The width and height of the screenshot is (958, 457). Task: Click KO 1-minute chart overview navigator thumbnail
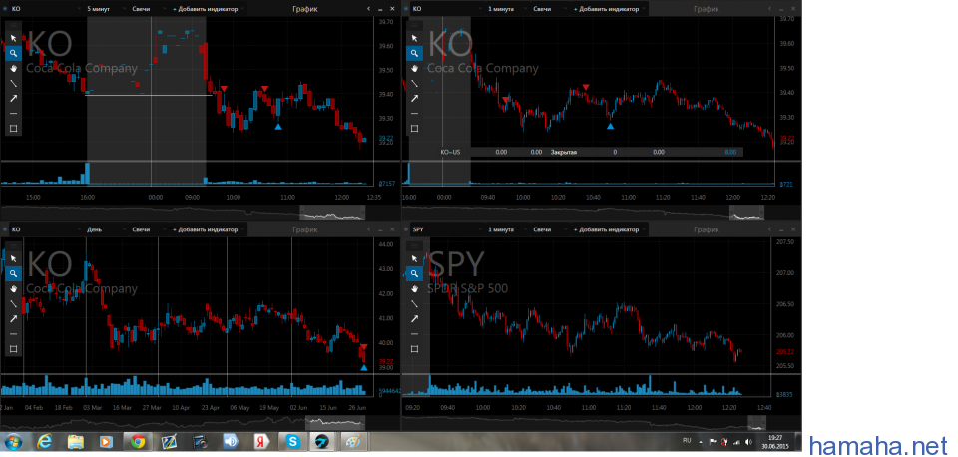(747, 213)
